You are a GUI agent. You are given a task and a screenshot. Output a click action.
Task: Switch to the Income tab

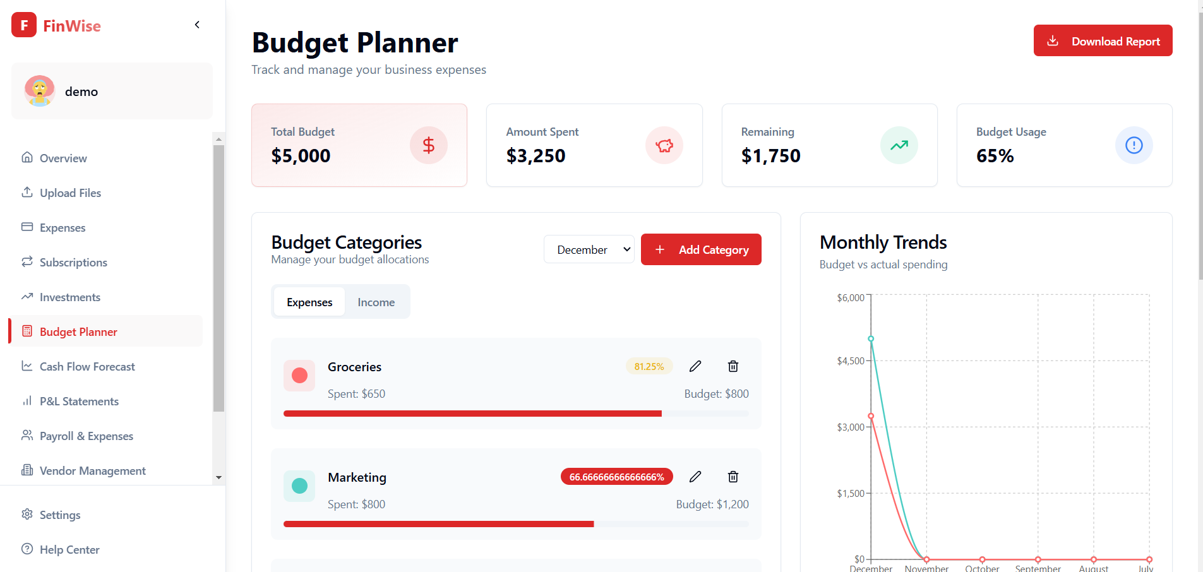pos(376,302)
